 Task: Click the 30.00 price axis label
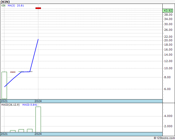pos(168,24)
